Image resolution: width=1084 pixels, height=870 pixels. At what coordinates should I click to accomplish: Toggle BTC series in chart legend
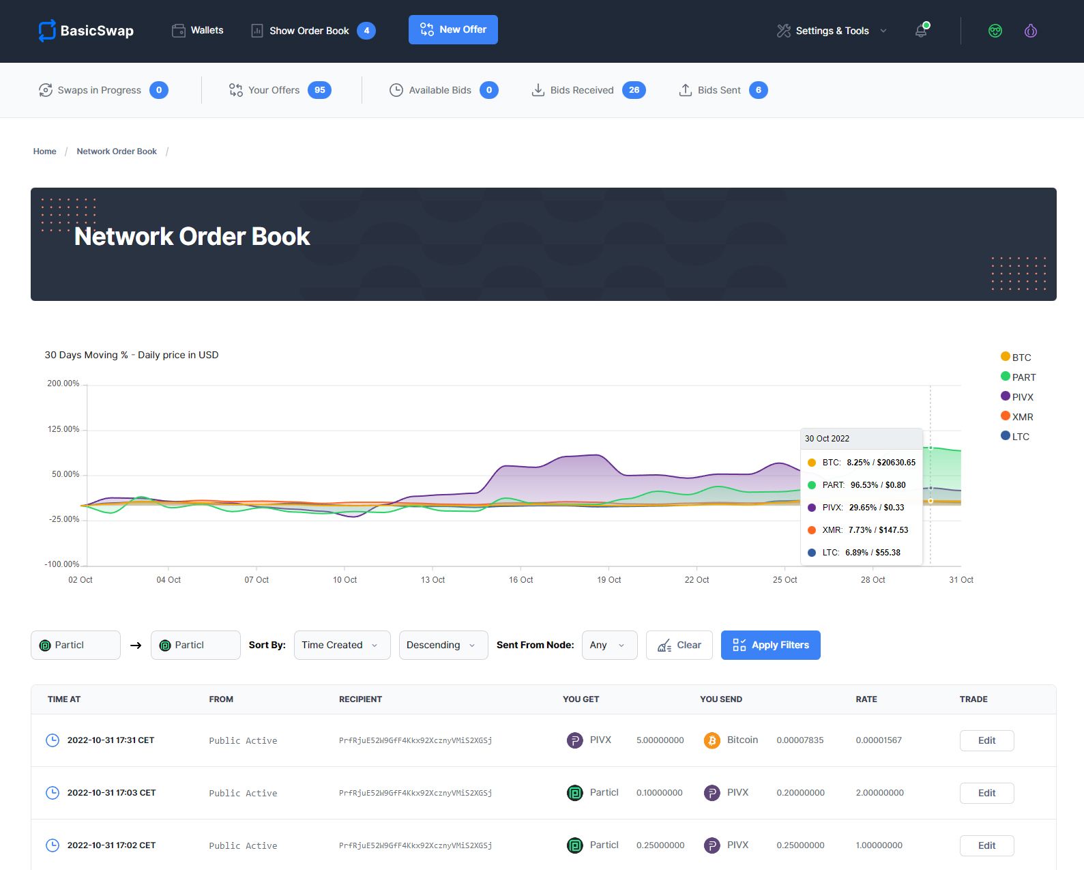click(1016, 357)
